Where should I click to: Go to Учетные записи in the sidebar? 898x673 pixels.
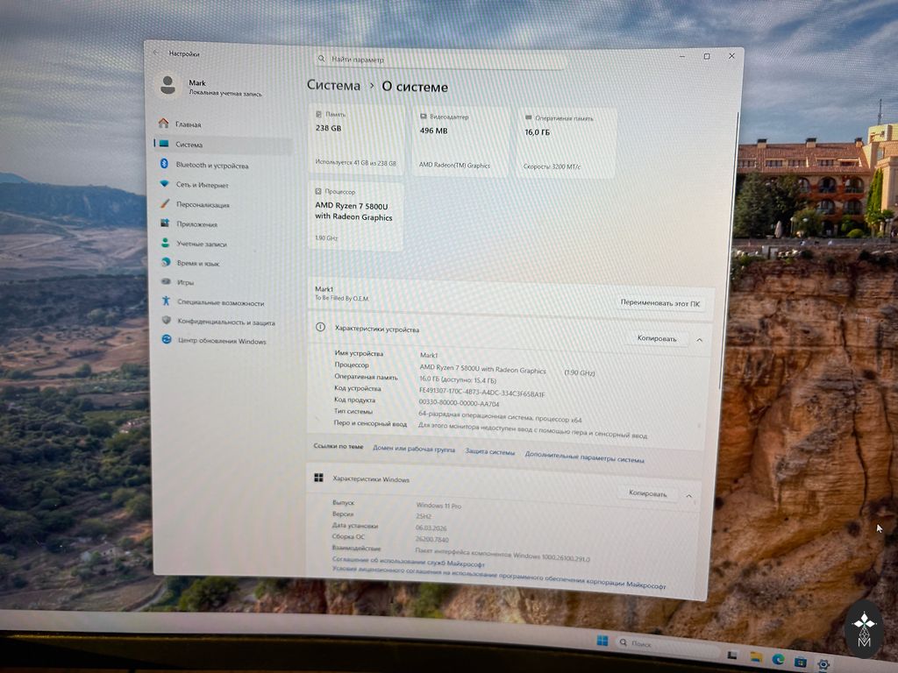[x=201, y=244]
